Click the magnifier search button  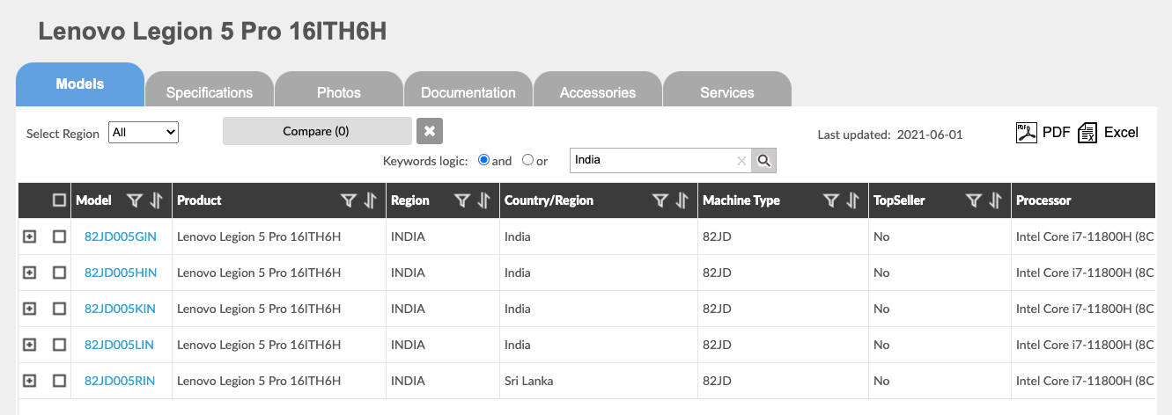pos(764,160)
